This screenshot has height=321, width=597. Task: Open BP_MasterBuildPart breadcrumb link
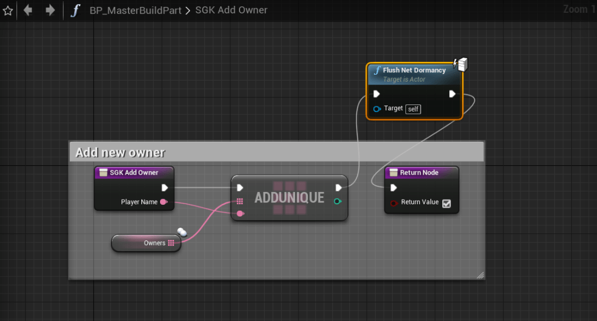click(135, 11)
